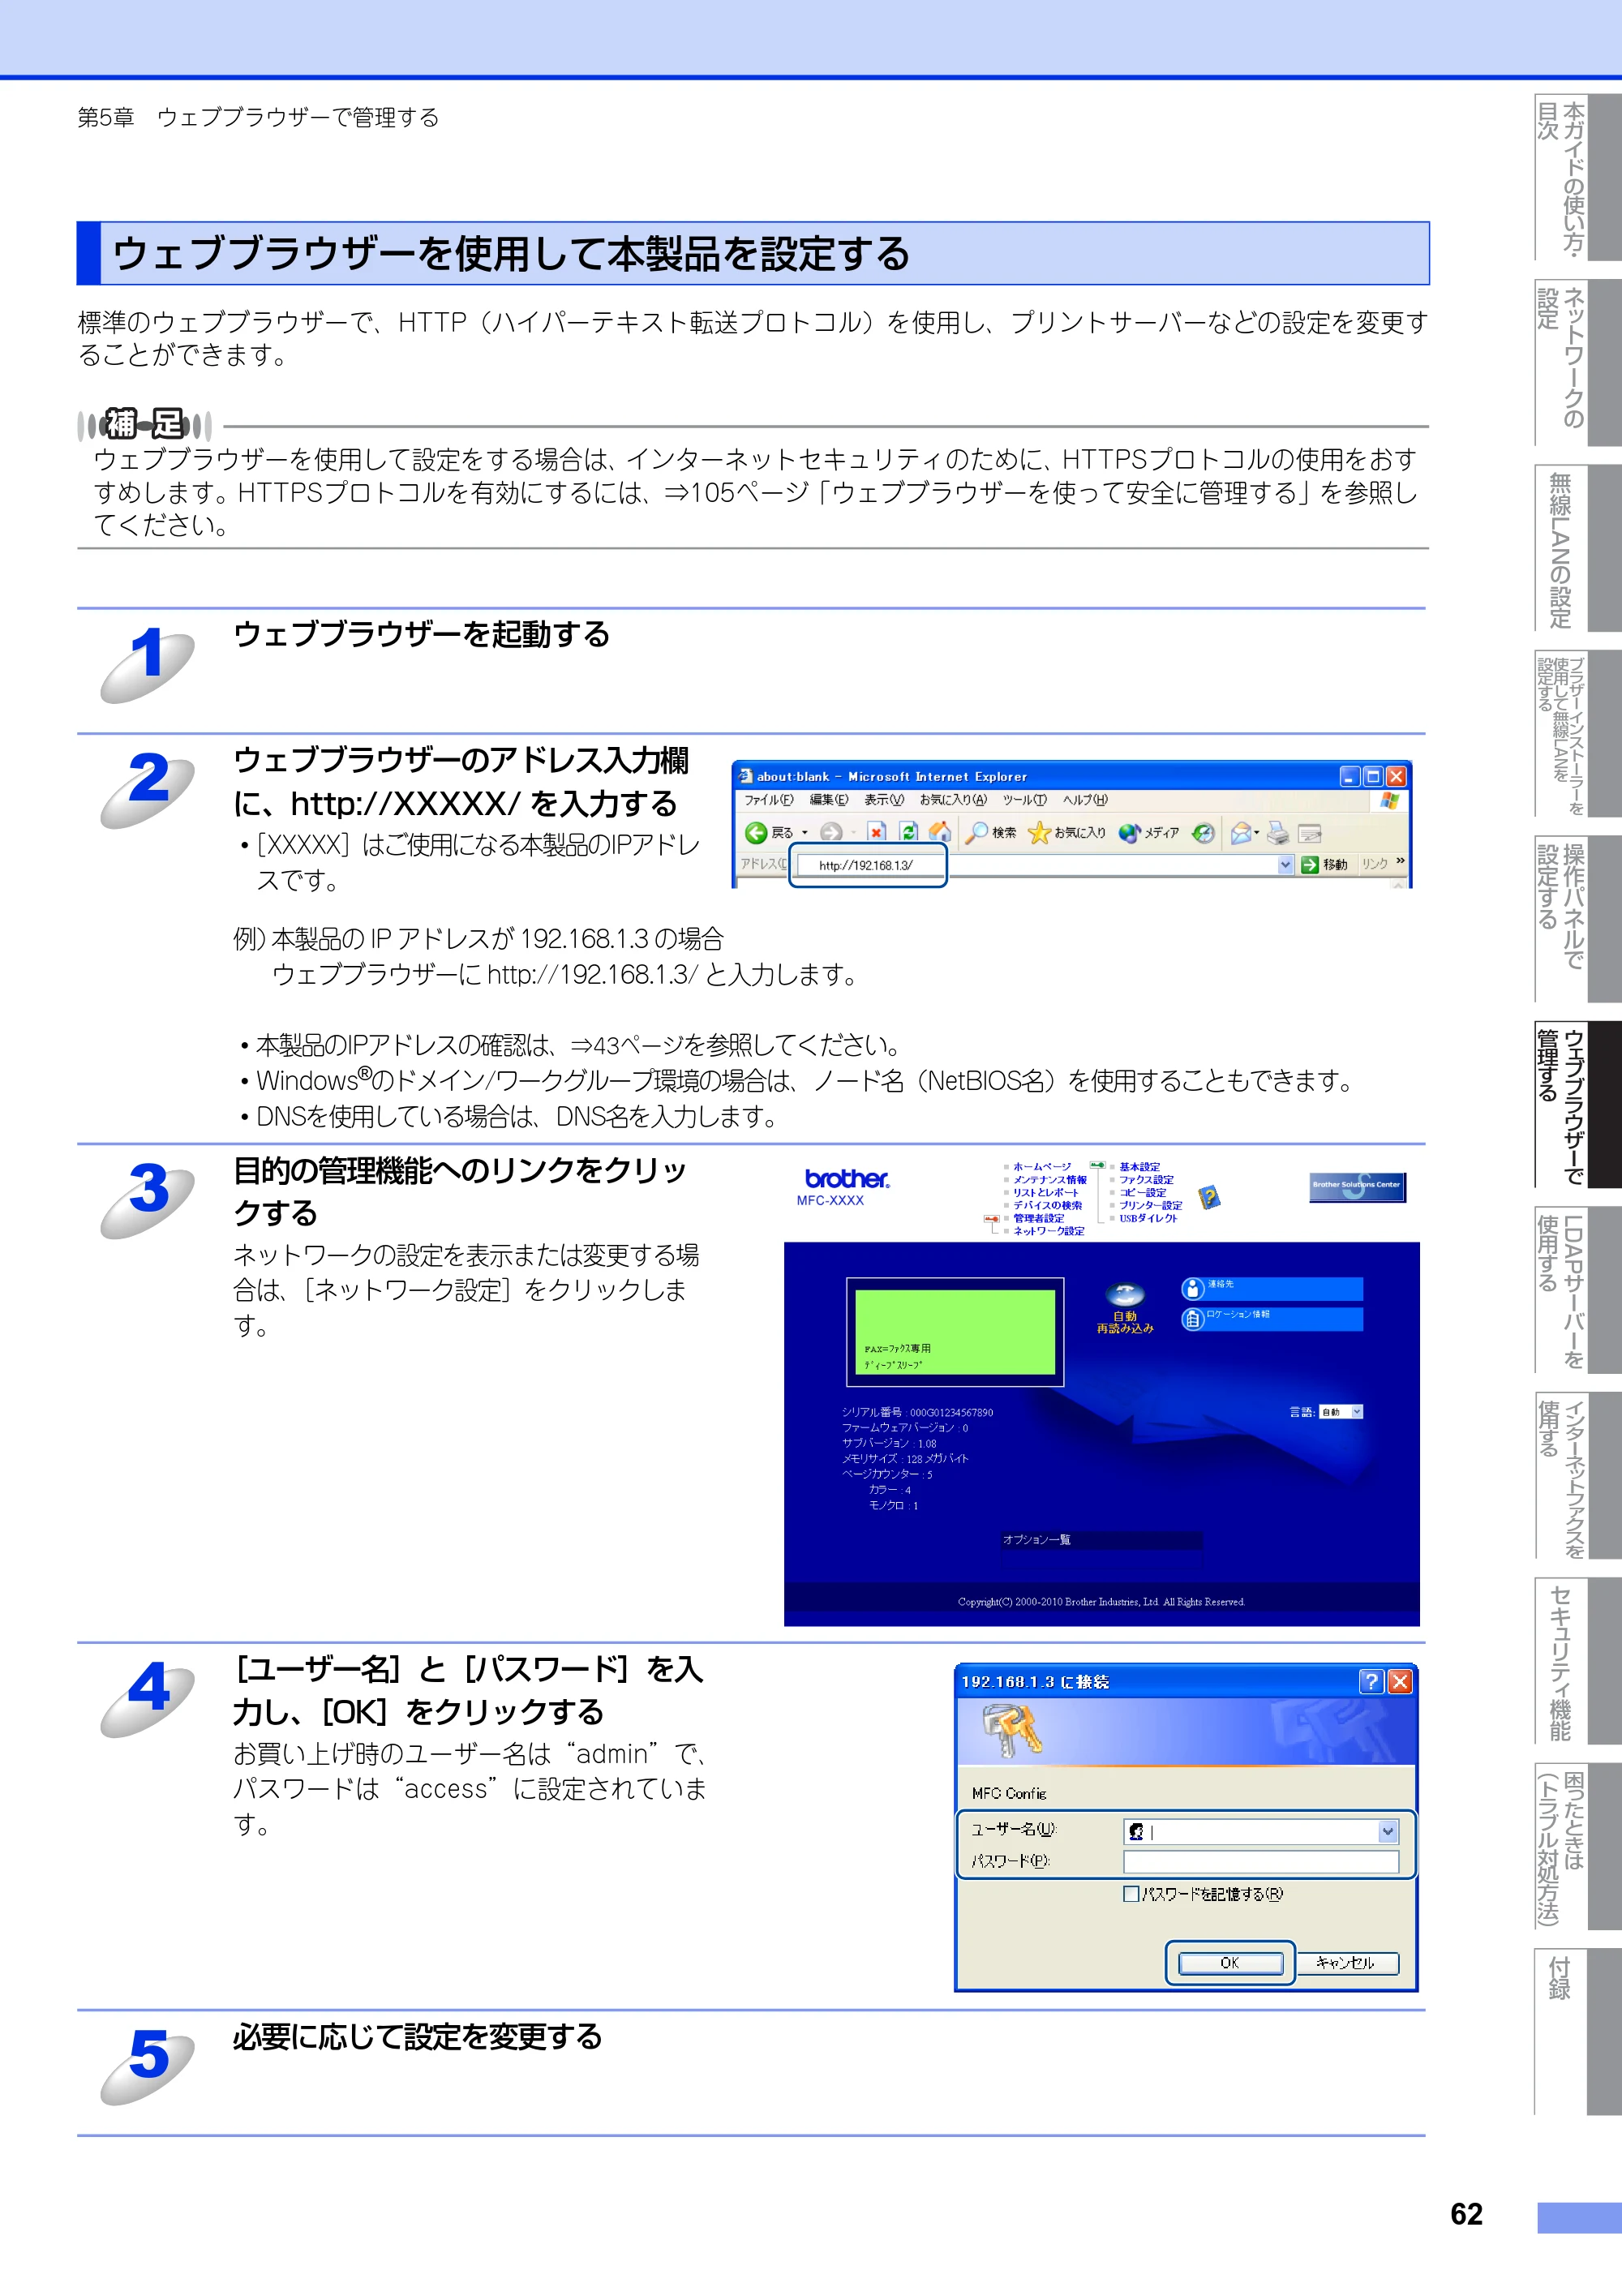Click the Search (検索) magnifier icon
Image resolution: width=1622 pixels, height=2296 pixels.
(x=977, y=832)
